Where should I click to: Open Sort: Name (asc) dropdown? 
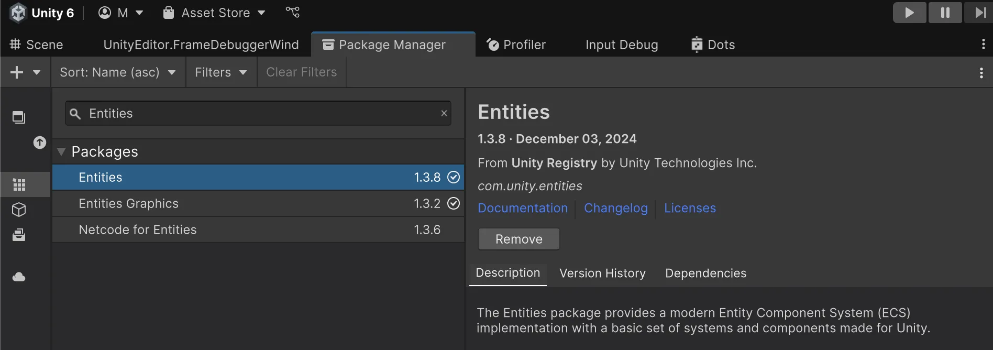tap(118, 72)
